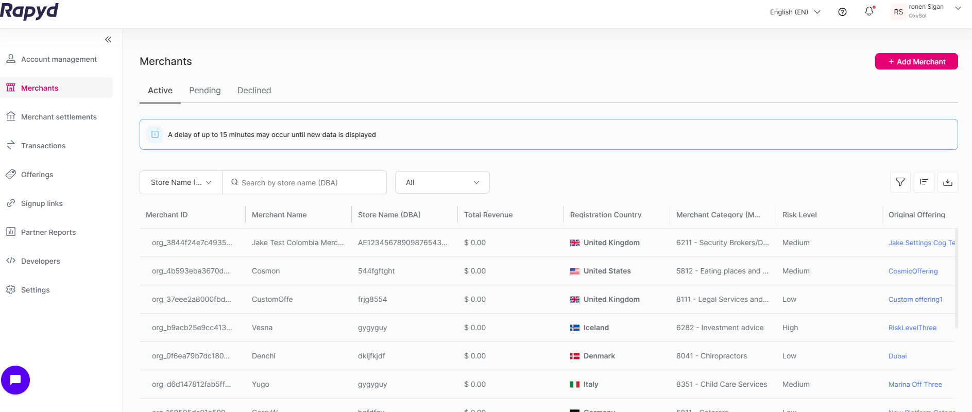972x412 pixels.
Task: Open the help question-mark icon
Action: point(843,12)
